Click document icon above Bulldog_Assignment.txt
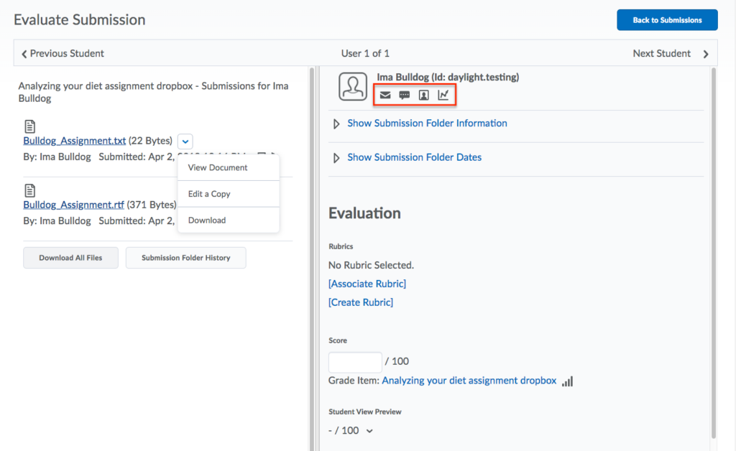 29,127
